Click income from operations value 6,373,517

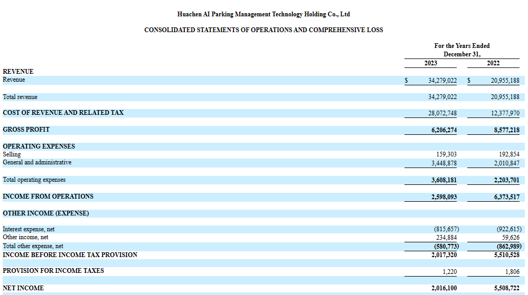507,197
